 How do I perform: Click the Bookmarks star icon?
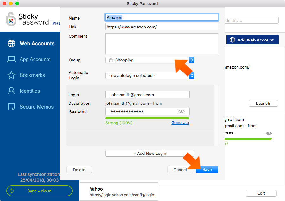point(11,75)
